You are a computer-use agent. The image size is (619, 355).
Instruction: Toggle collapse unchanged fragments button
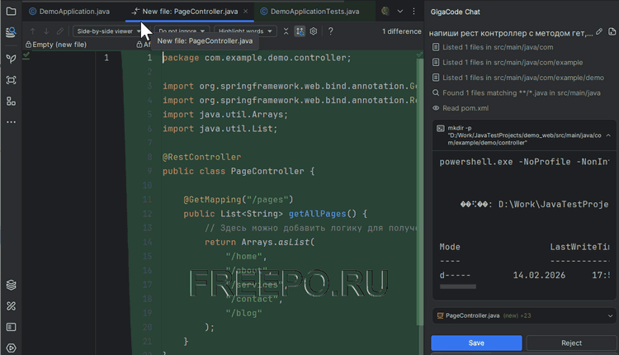(x=286, y=31)
